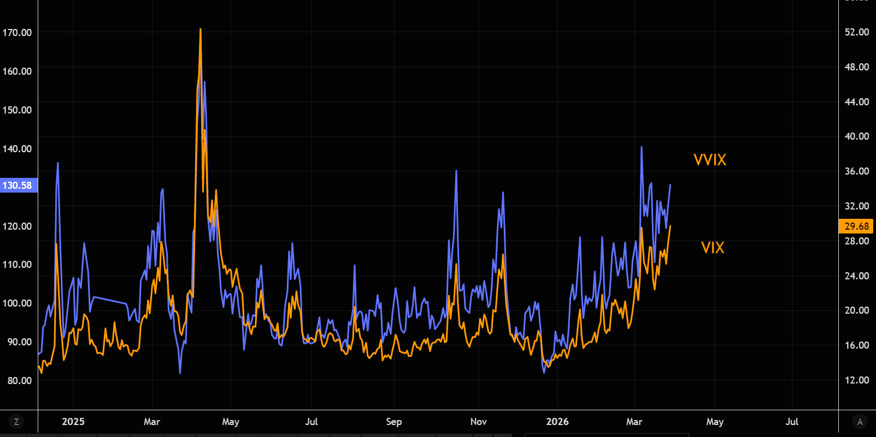Click the Nov label on the time axis
Viewport: 876px width, 437px height.
[478, 422]
